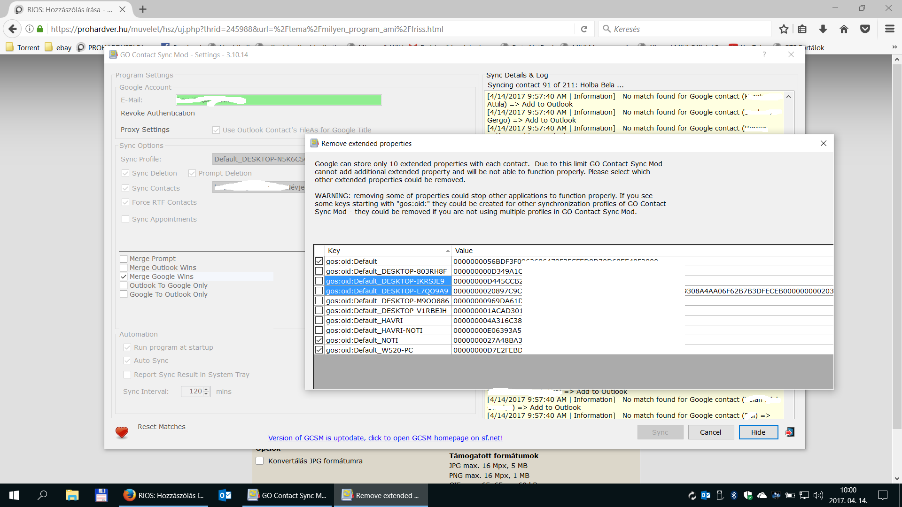Click Reset Matches link
Image resolution: width=902 pixels, height=507 pixels.
pos(162,427)
